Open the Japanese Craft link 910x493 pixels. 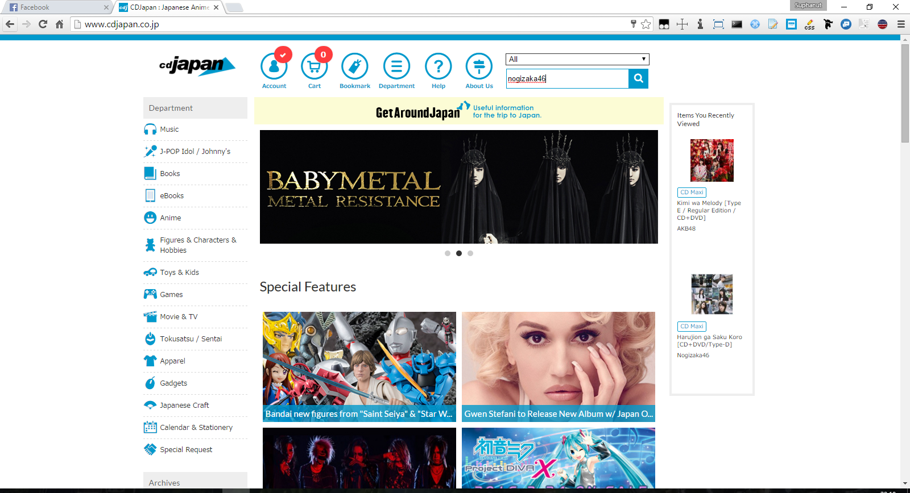pyautogui.click(x=184, y=405)
